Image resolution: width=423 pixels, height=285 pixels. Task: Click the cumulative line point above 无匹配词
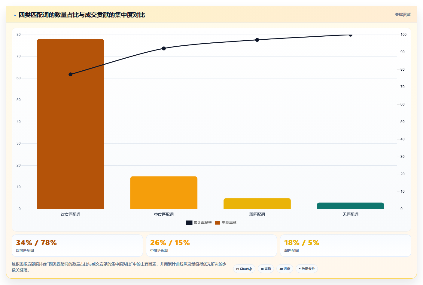350,35
